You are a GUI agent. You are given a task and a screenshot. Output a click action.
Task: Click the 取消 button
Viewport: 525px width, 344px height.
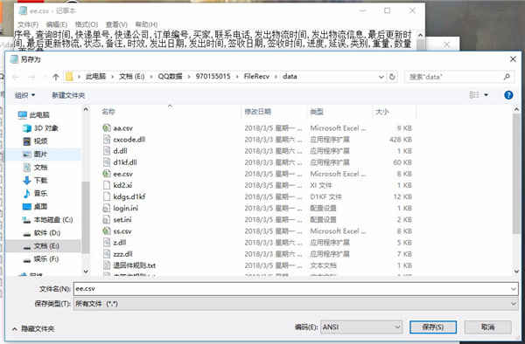[x=488, y=327]
